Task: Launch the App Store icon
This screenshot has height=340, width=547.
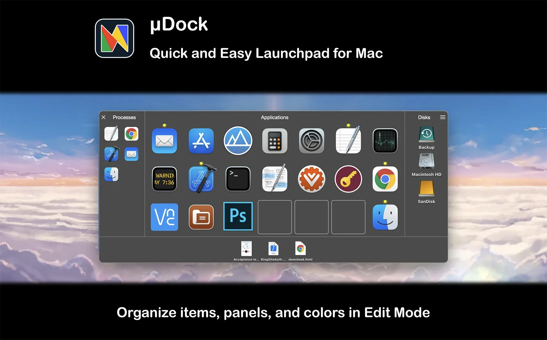Action: [x=201, y=141]
